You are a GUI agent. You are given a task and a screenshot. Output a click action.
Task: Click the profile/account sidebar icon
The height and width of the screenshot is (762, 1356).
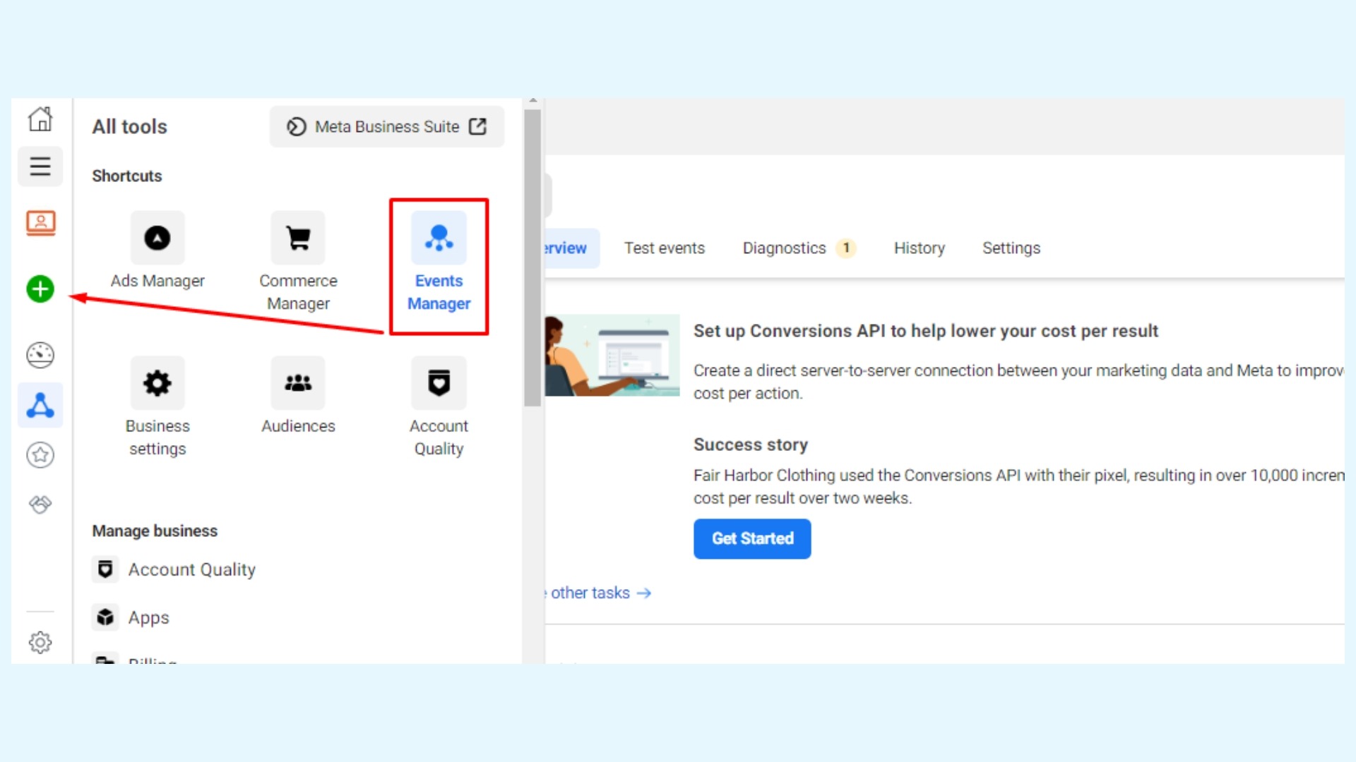[x=40, y=222]
